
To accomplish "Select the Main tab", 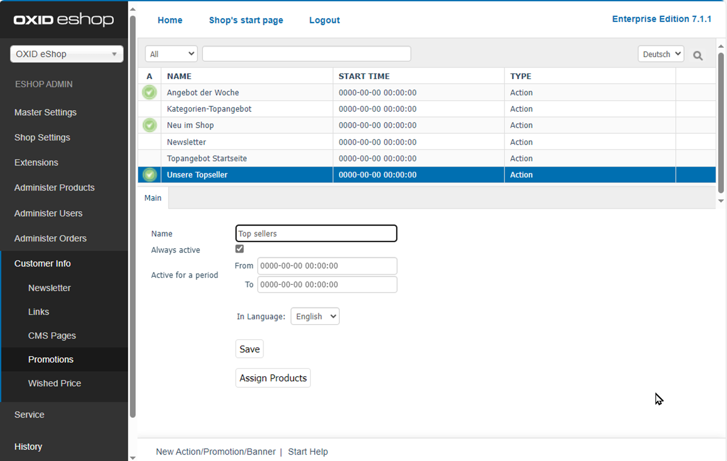I will pyautogui.click(x=153, y=198).
